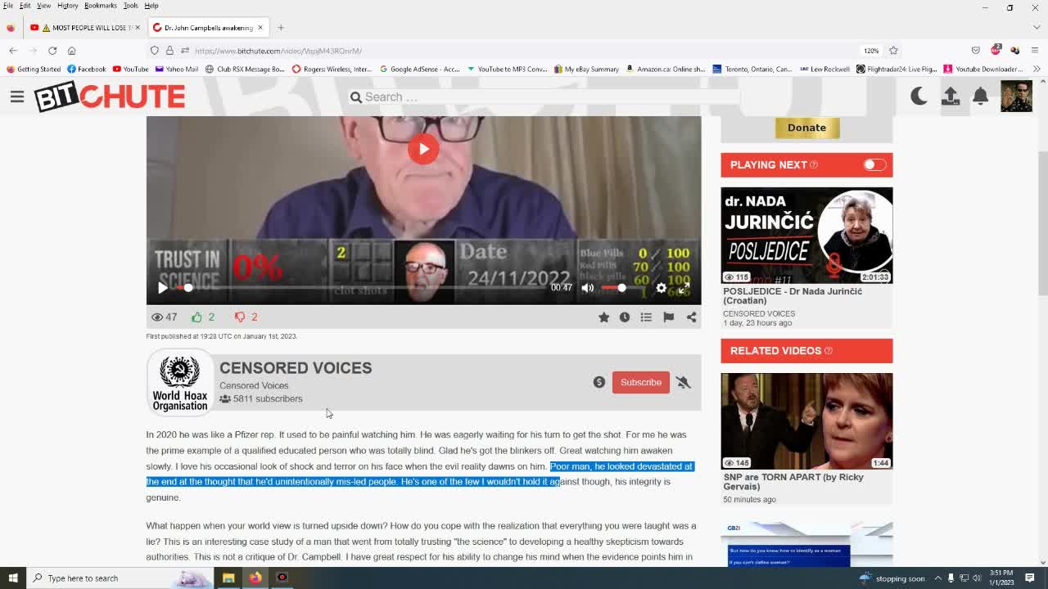Click the BitChute logo
Viewport: 1048px width, 589px height.
point(110,97)
